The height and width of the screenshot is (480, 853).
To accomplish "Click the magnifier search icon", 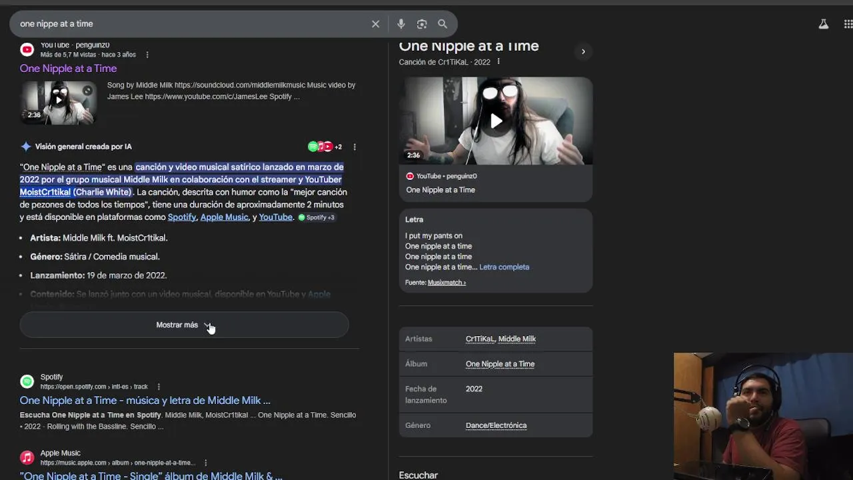I will click(x=442, y=24).
